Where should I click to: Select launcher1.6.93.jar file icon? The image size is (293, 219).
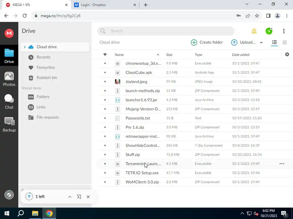[118, 100]
